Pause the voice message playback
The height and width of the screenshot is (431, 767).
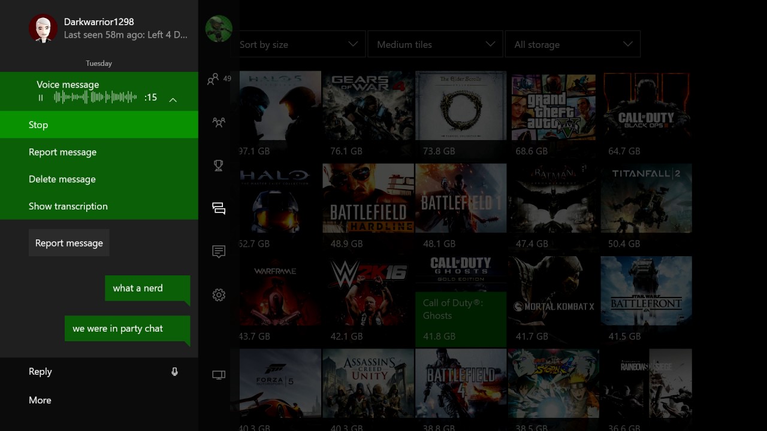point(41,98)
